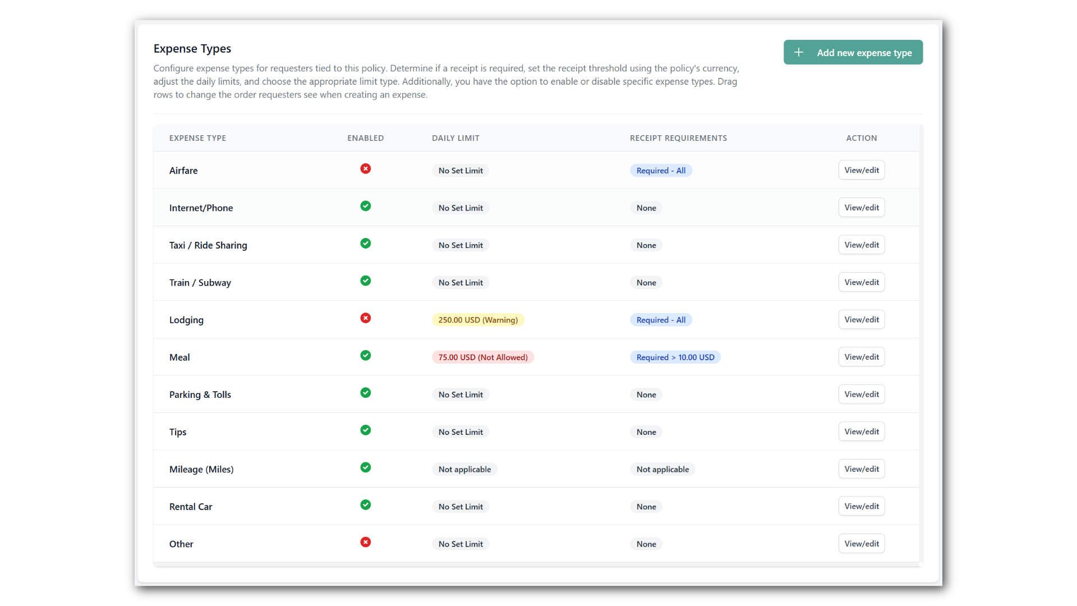
Task: Select the Airfare expense type name
Action: 183,171
